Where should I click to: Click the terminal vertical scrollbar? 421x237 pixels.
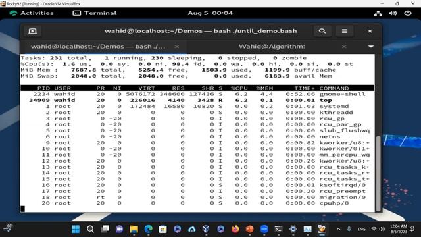[x=378, y=173]
